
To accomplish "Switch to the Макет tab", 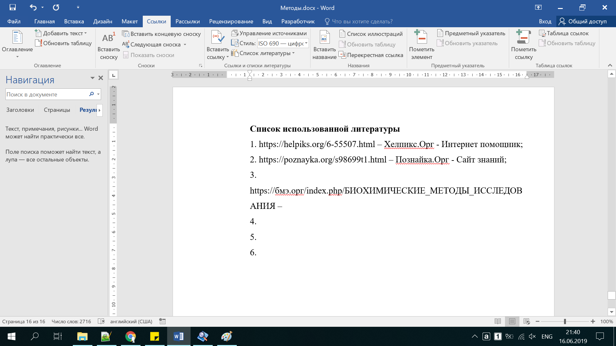I will coord(130,21).
